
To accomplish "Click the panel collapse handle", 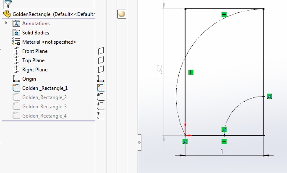I will 139,142.
